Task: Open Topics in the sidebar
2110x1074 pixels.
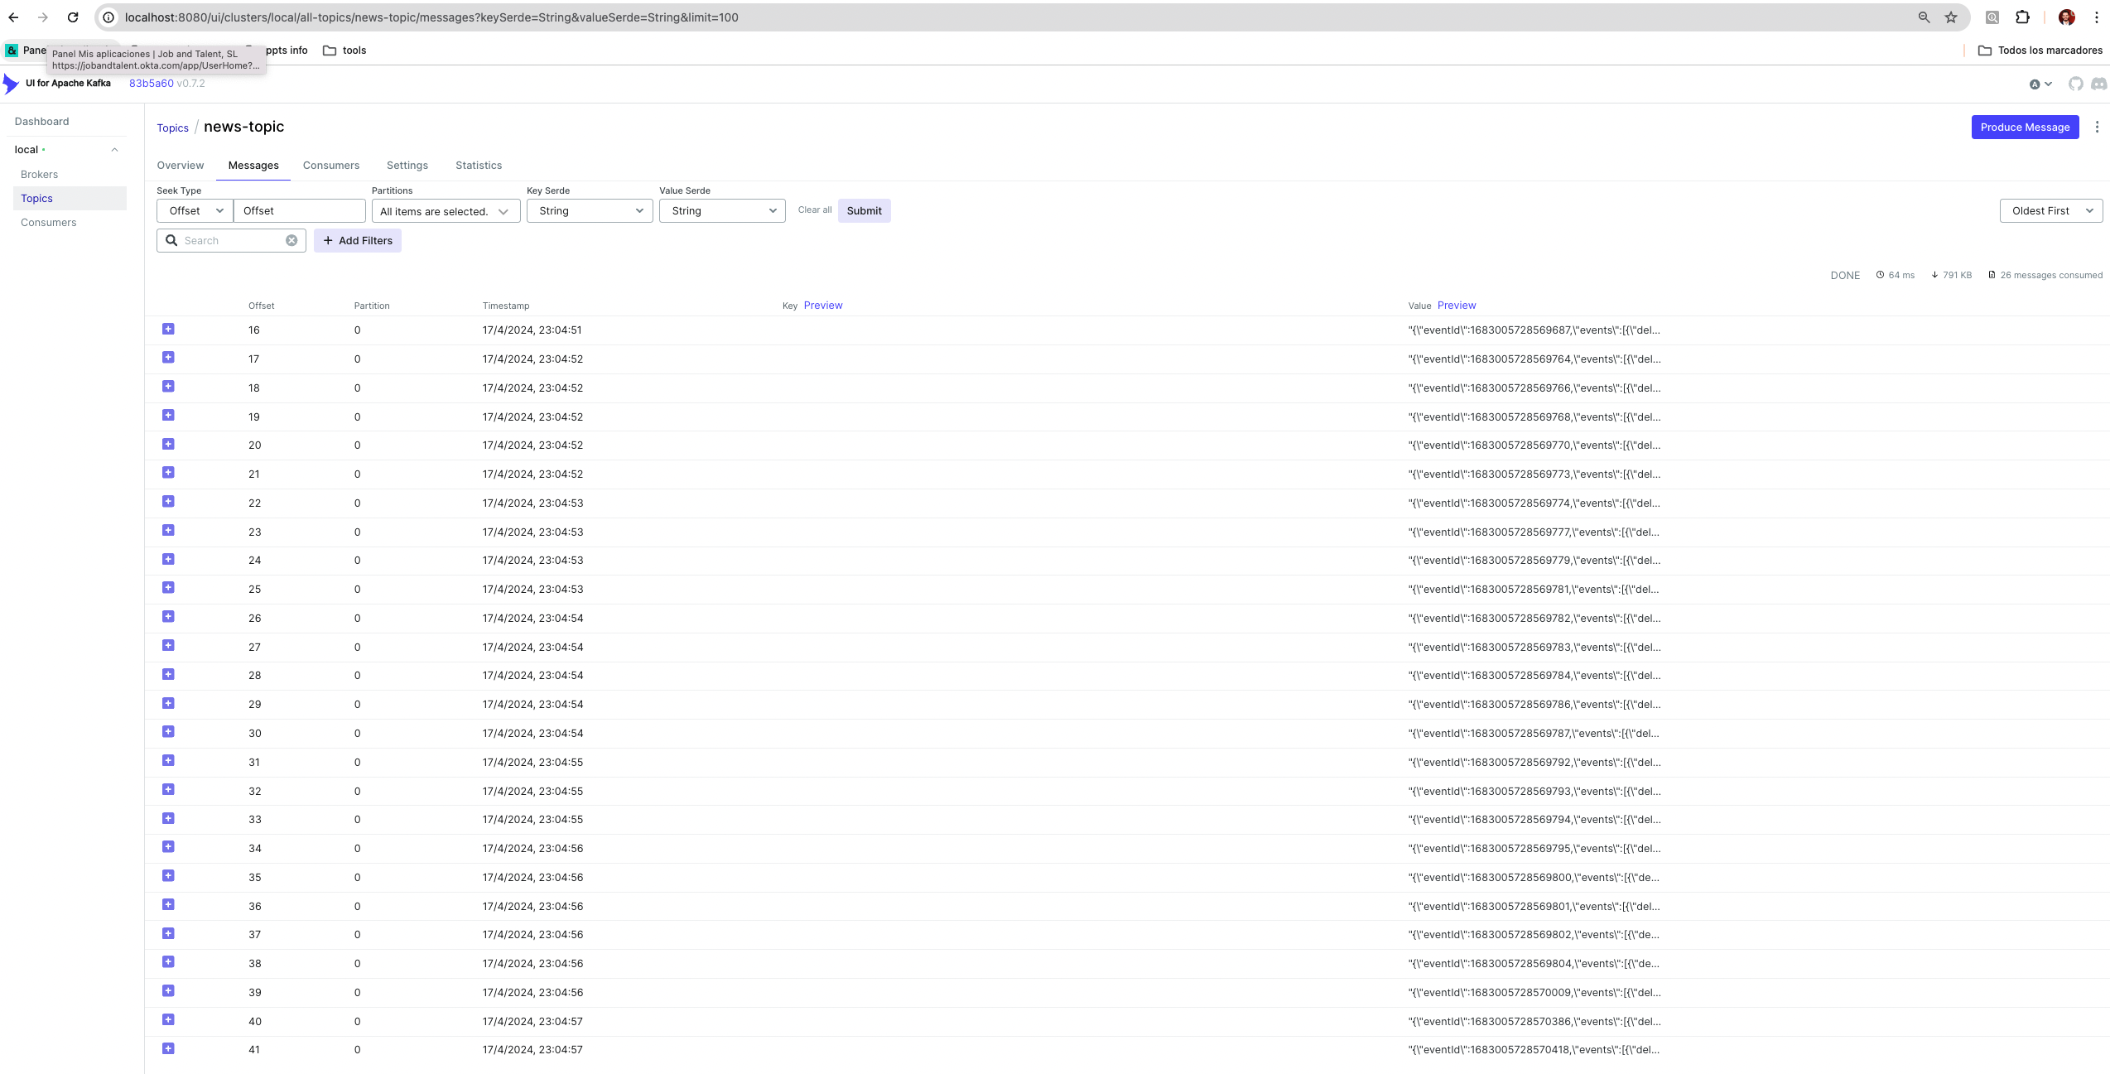Action: (x=70, y=199)
